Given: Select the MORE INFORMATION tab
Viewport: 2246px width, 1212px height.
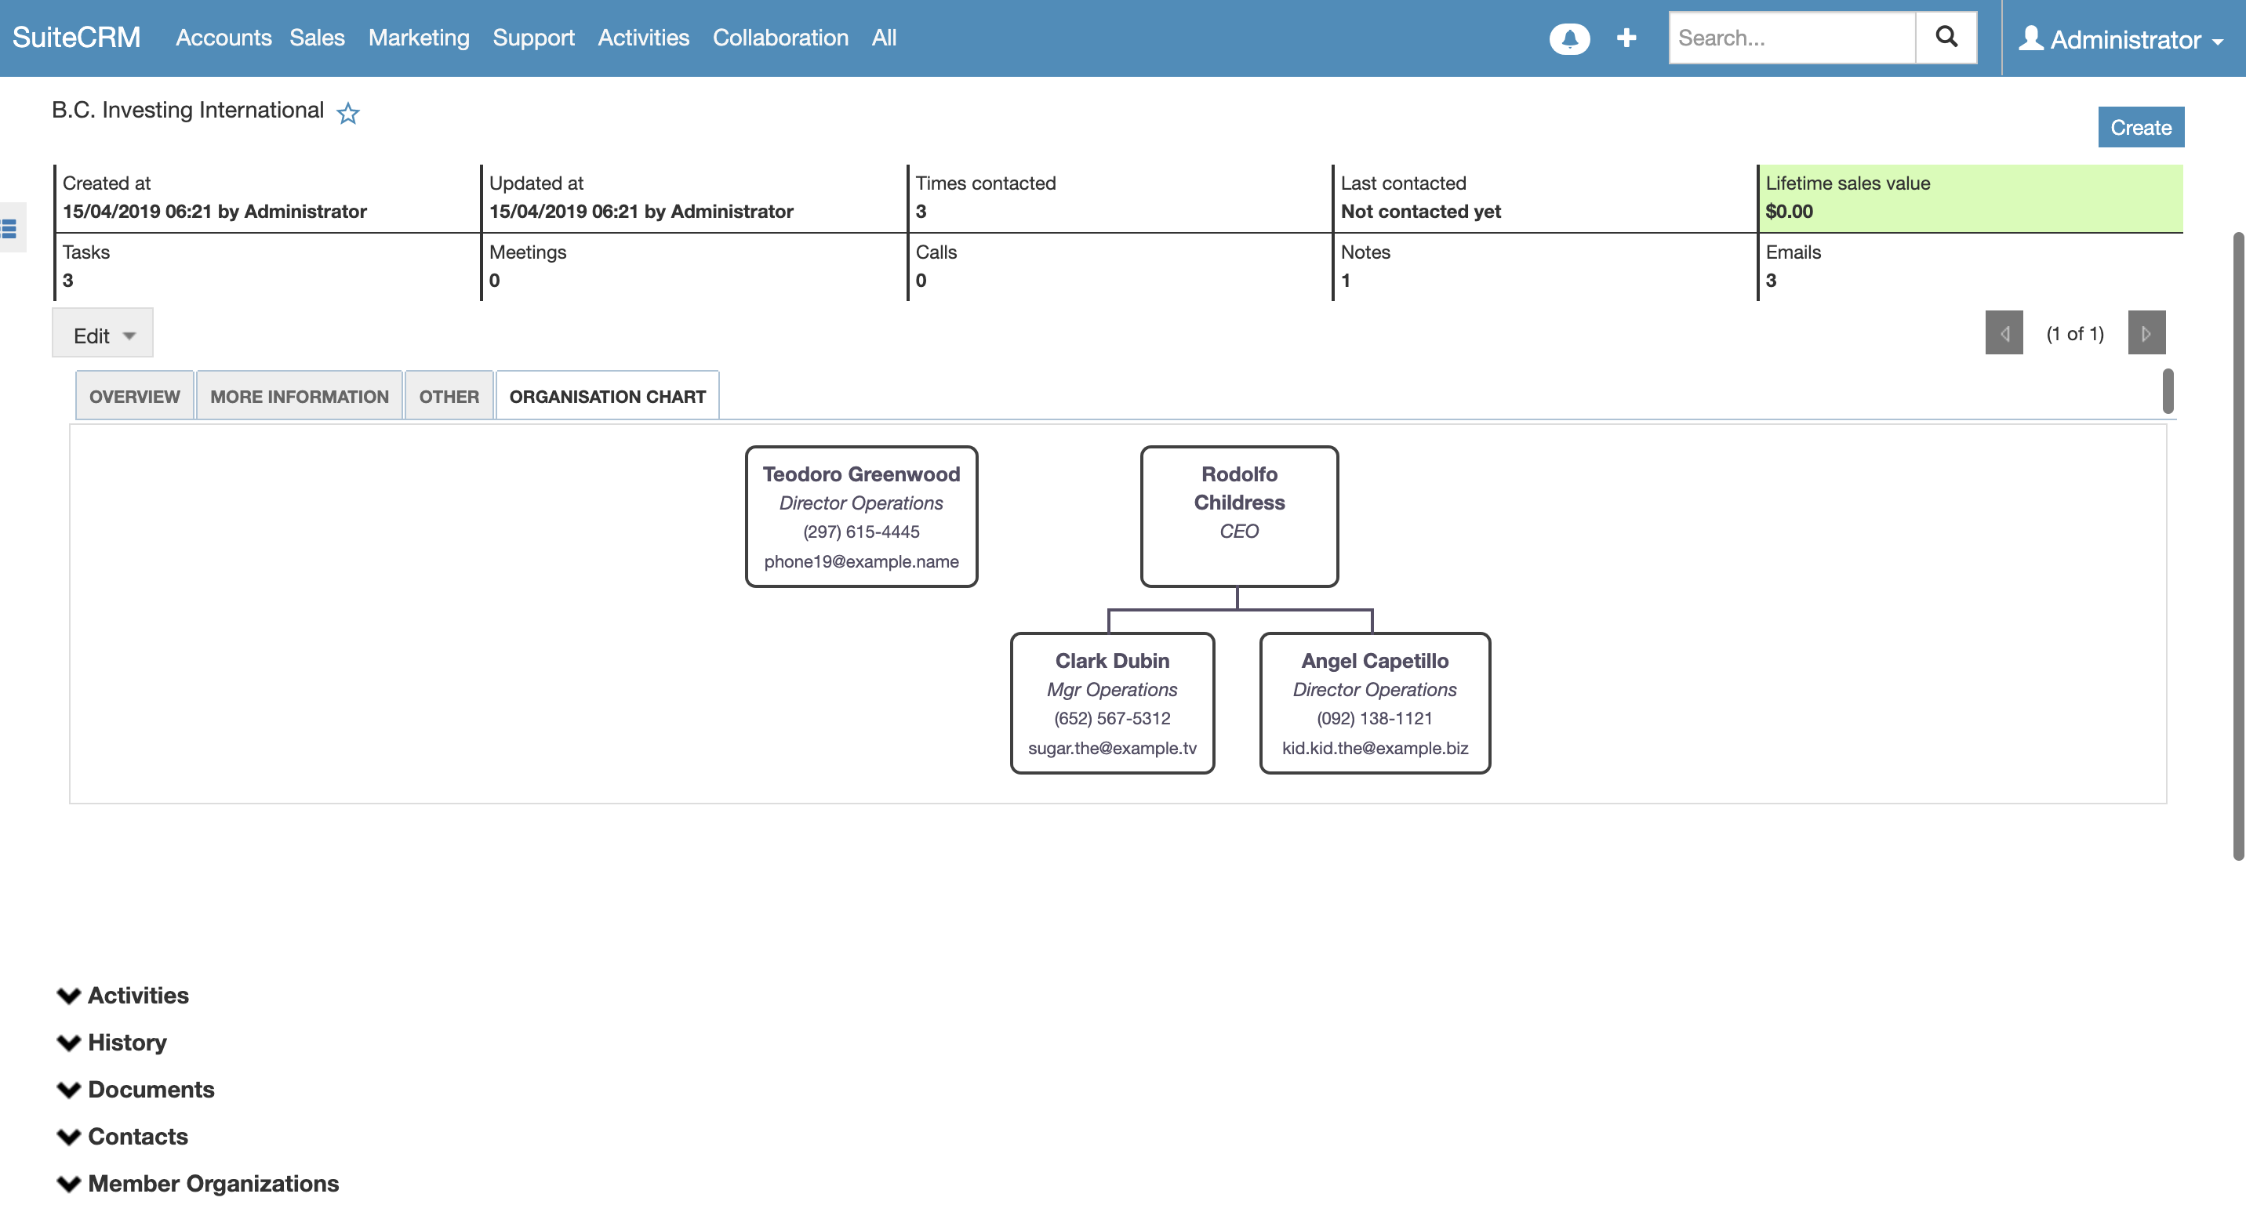Looking at the screenshot, I should [x=300, y=394].
